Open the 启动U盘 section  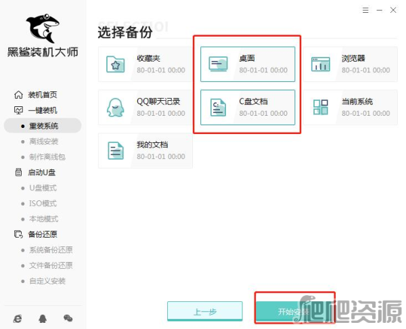pyautogui.click(x=41, y=173)
